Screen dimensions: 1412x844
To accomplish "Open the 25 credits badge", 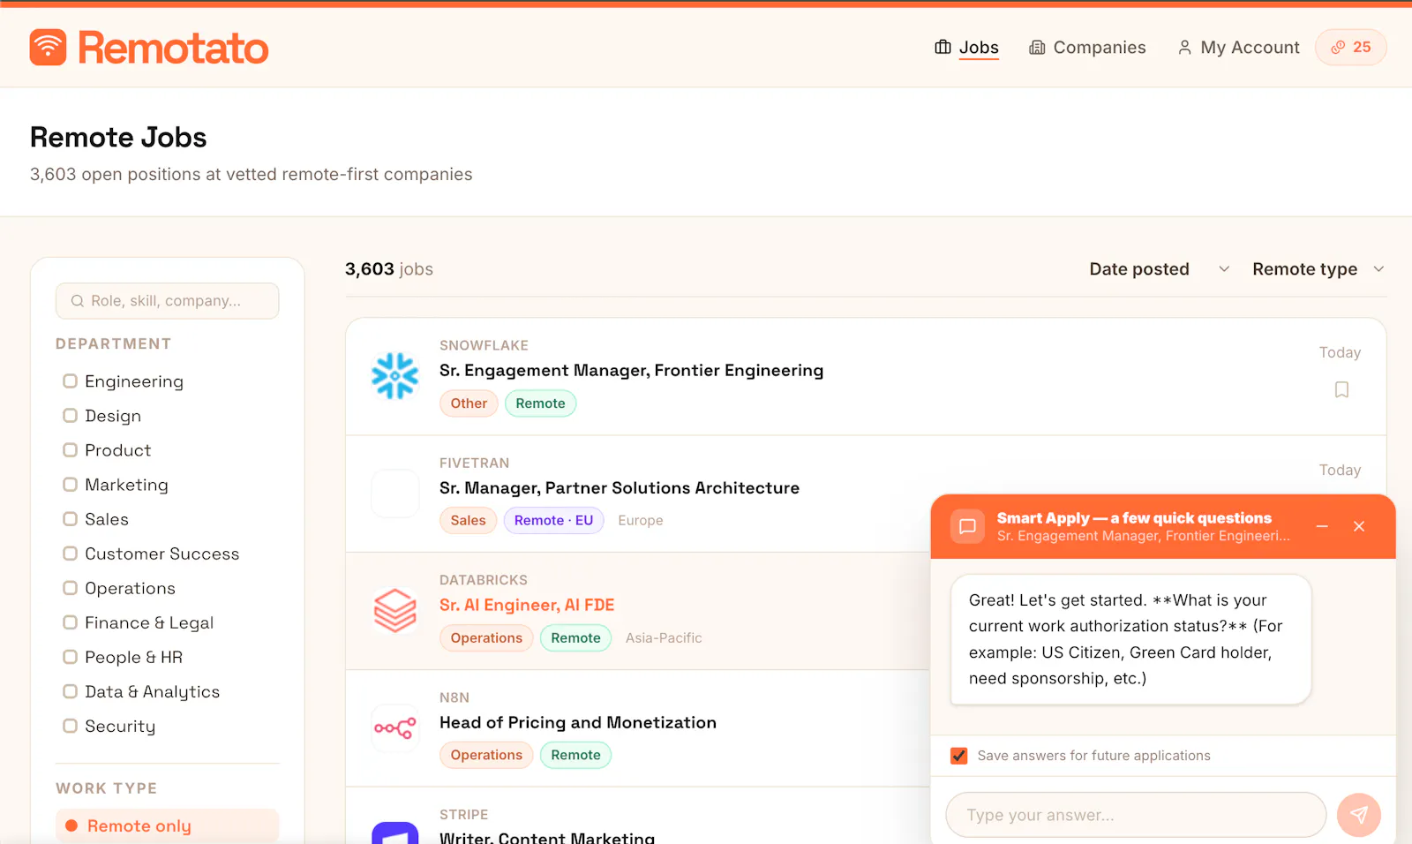I will 1351,48.
